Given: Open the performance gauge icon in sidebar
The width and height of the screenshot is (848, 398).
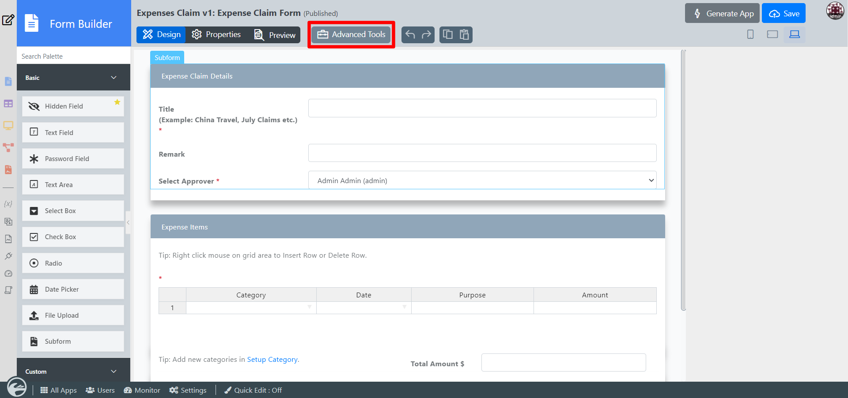Looking at the screenshot, I should [x=8, y=274].
